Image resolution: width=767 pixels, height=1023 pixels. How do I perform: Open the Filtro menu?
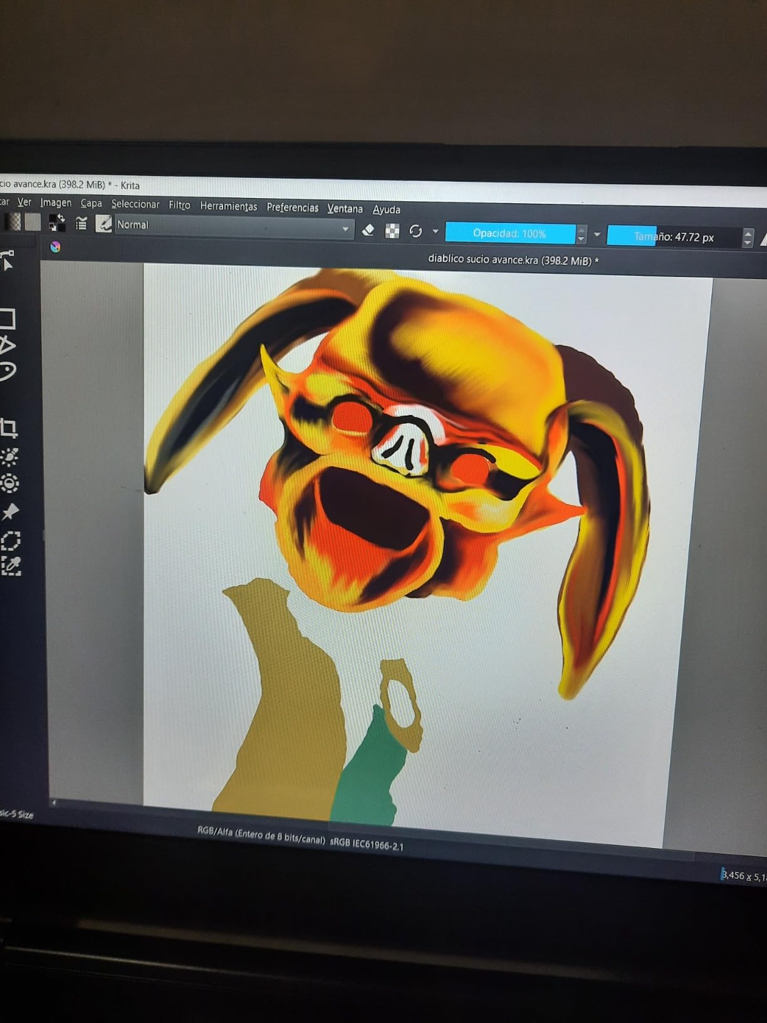(x=179, y=205)
